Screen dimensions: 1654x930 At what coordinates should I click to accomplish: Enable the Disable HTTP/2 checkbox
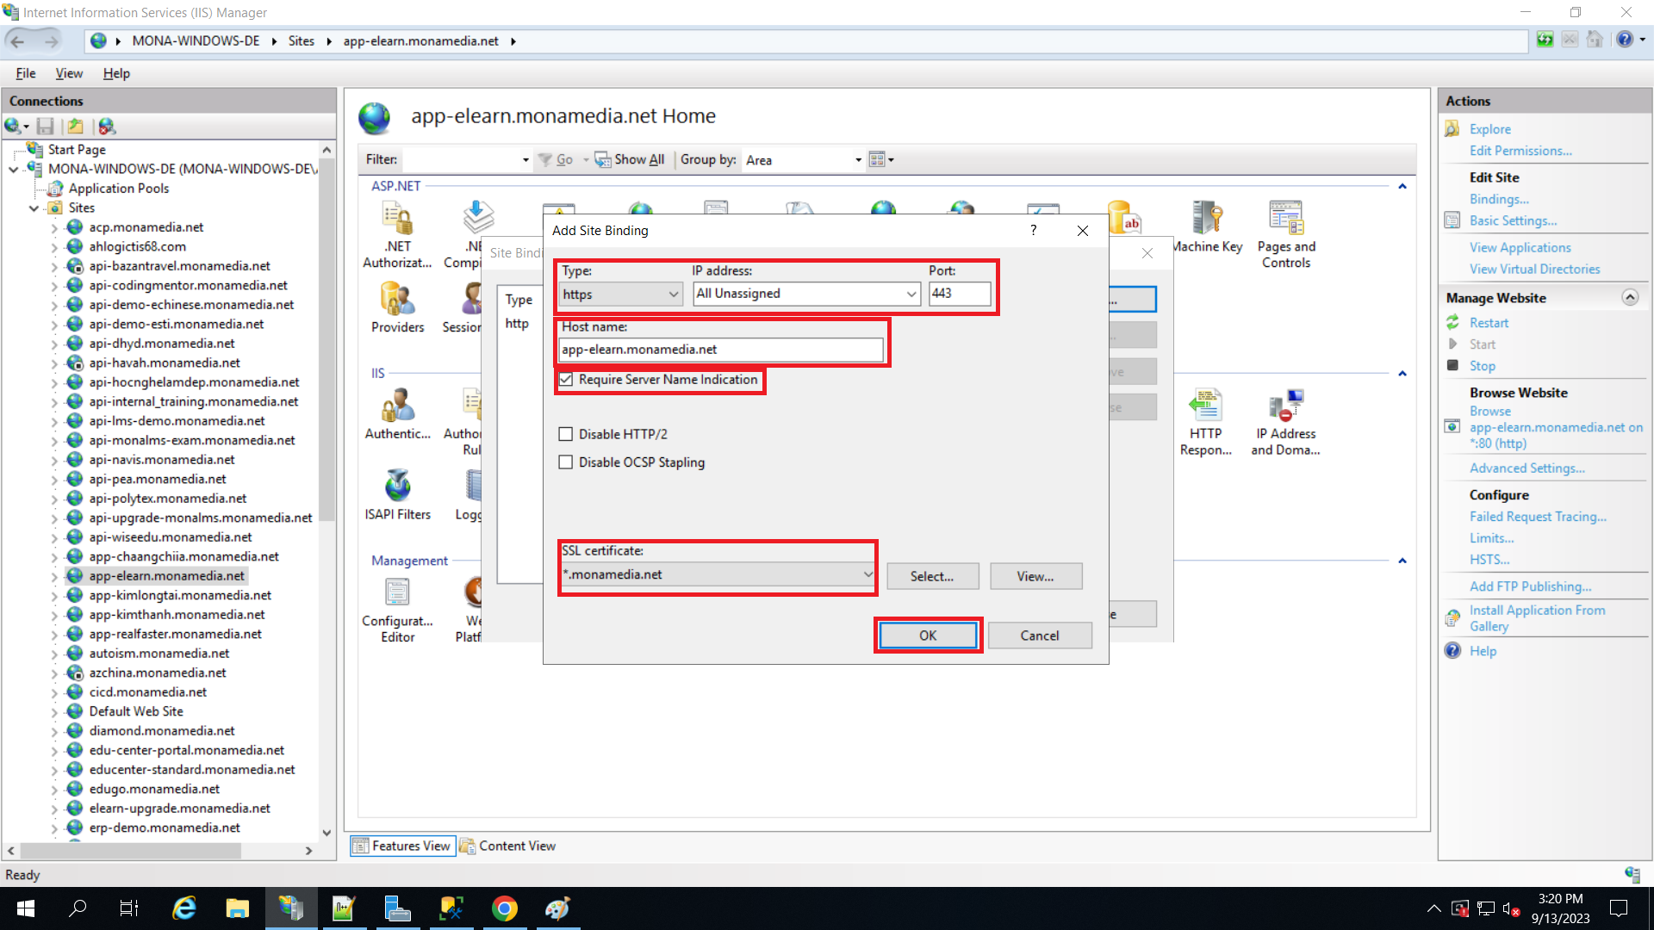coord(566,434)
